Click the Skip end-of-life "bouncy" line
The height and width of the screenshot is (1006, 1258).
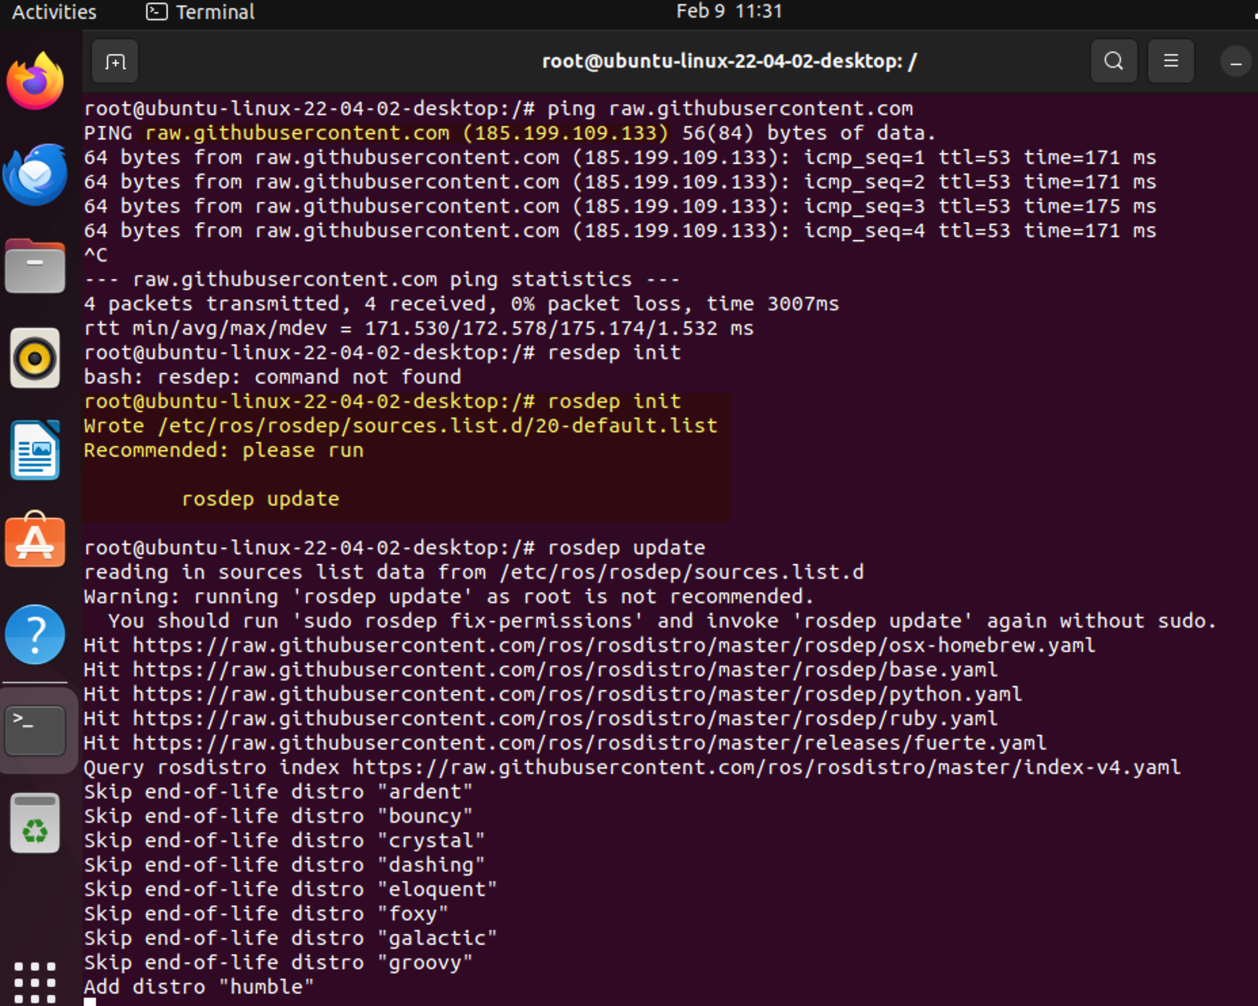coord(278,816)
